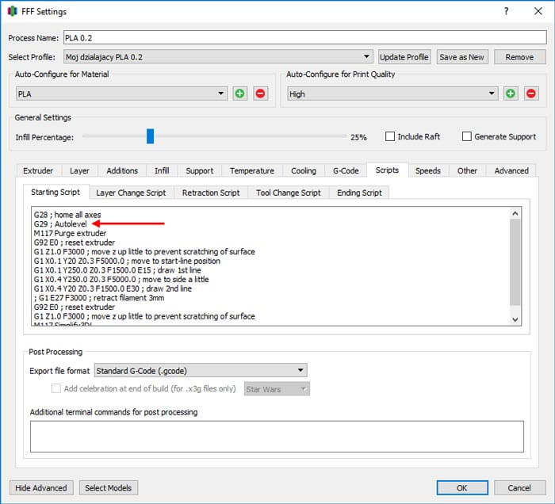The height and width of the screenshot is (504, 555).
Task: Click the Update Profile button
Action: [x=404, y=57]
